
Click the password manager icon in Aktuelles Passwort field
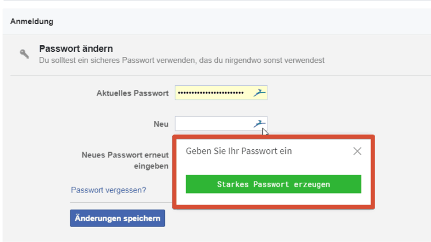click(x=259, y=93)
